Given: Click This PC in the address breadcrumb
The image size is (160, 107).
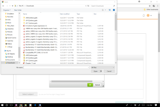Looking at the screenshot, I should click(21, 6).
